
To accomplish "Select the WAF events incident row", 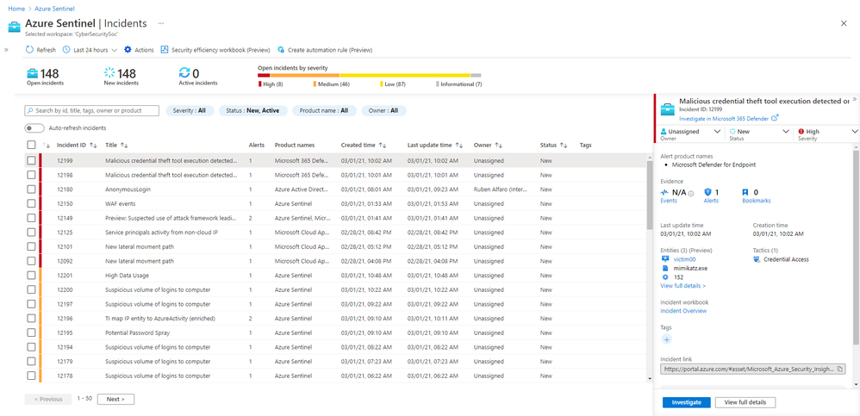I will click(x=334, y=203).
